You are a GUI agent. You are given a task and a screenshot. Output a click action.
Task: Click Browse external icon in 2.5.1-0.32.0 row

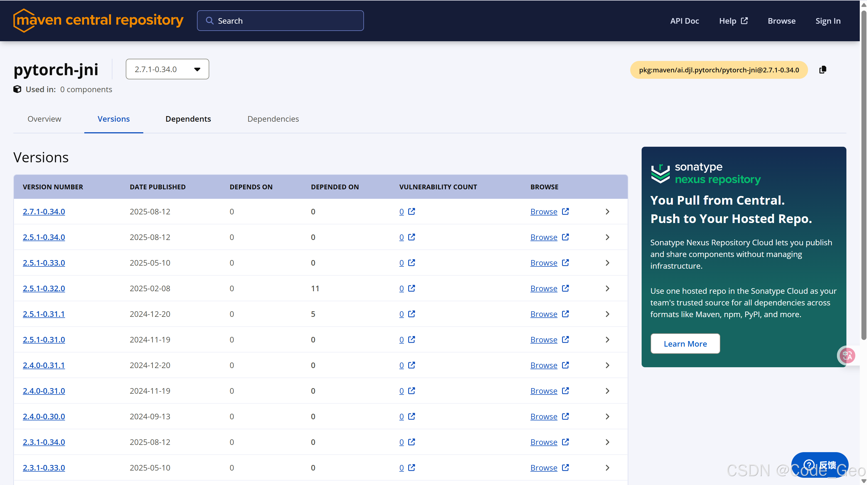pyautogui.click(x=565, y=288)
